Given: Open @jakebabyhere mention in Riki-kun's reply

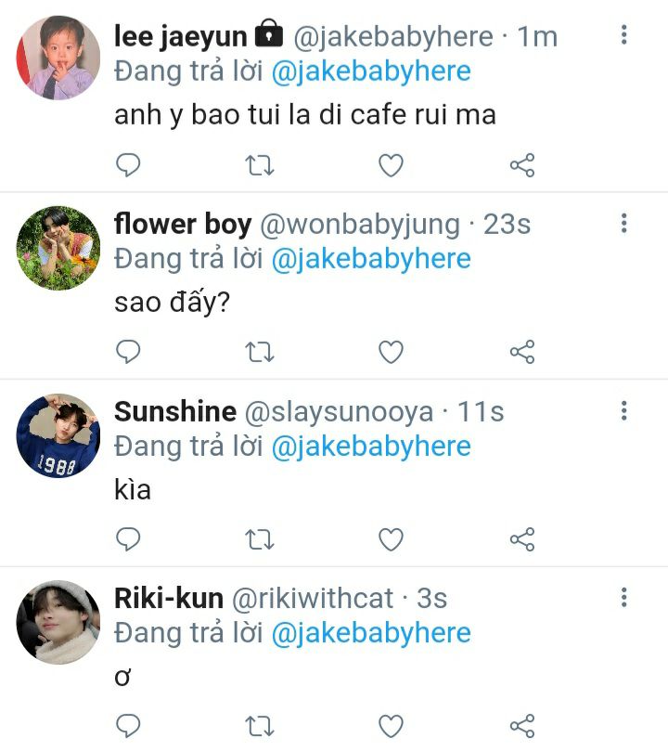Looking at the screenshot, I should coord(371,633).
